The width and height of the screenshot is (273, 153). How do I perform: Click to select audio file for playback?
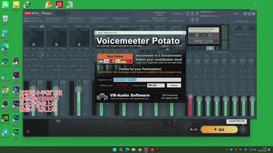click(203, 30)
